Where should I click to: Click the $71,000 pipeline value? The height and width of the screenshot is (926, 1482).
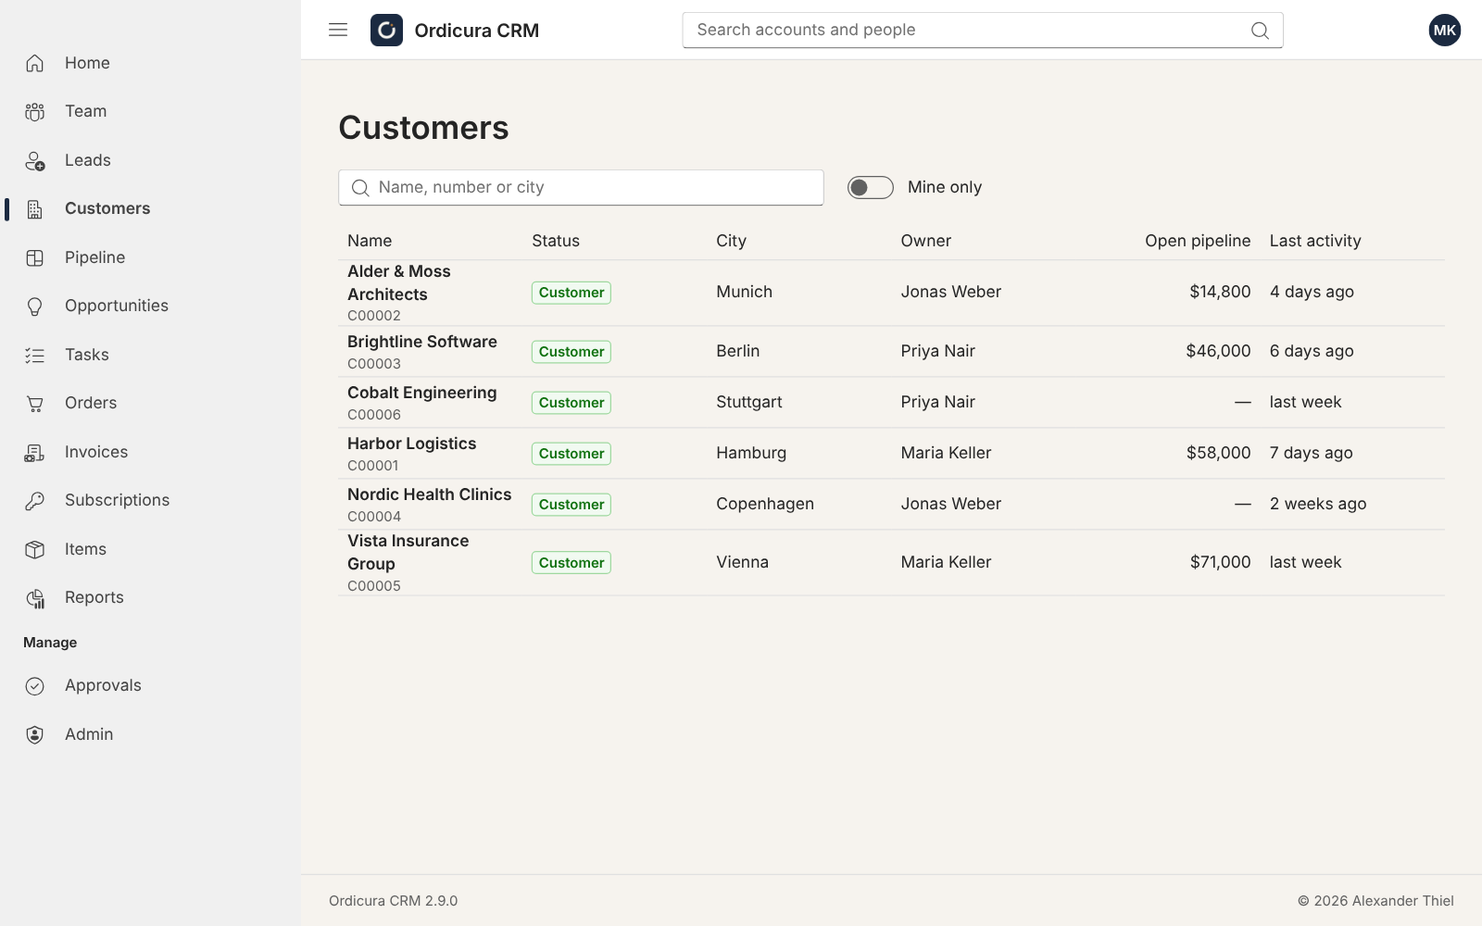click(1220, 562)
